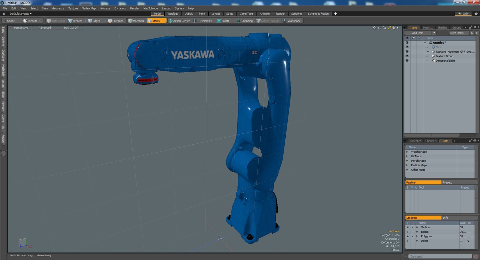The image size is (480, 260).
Task: Toggle visibility of Yaskawa_Motoman_GP7 item
Action: click(x=407, y=52)
